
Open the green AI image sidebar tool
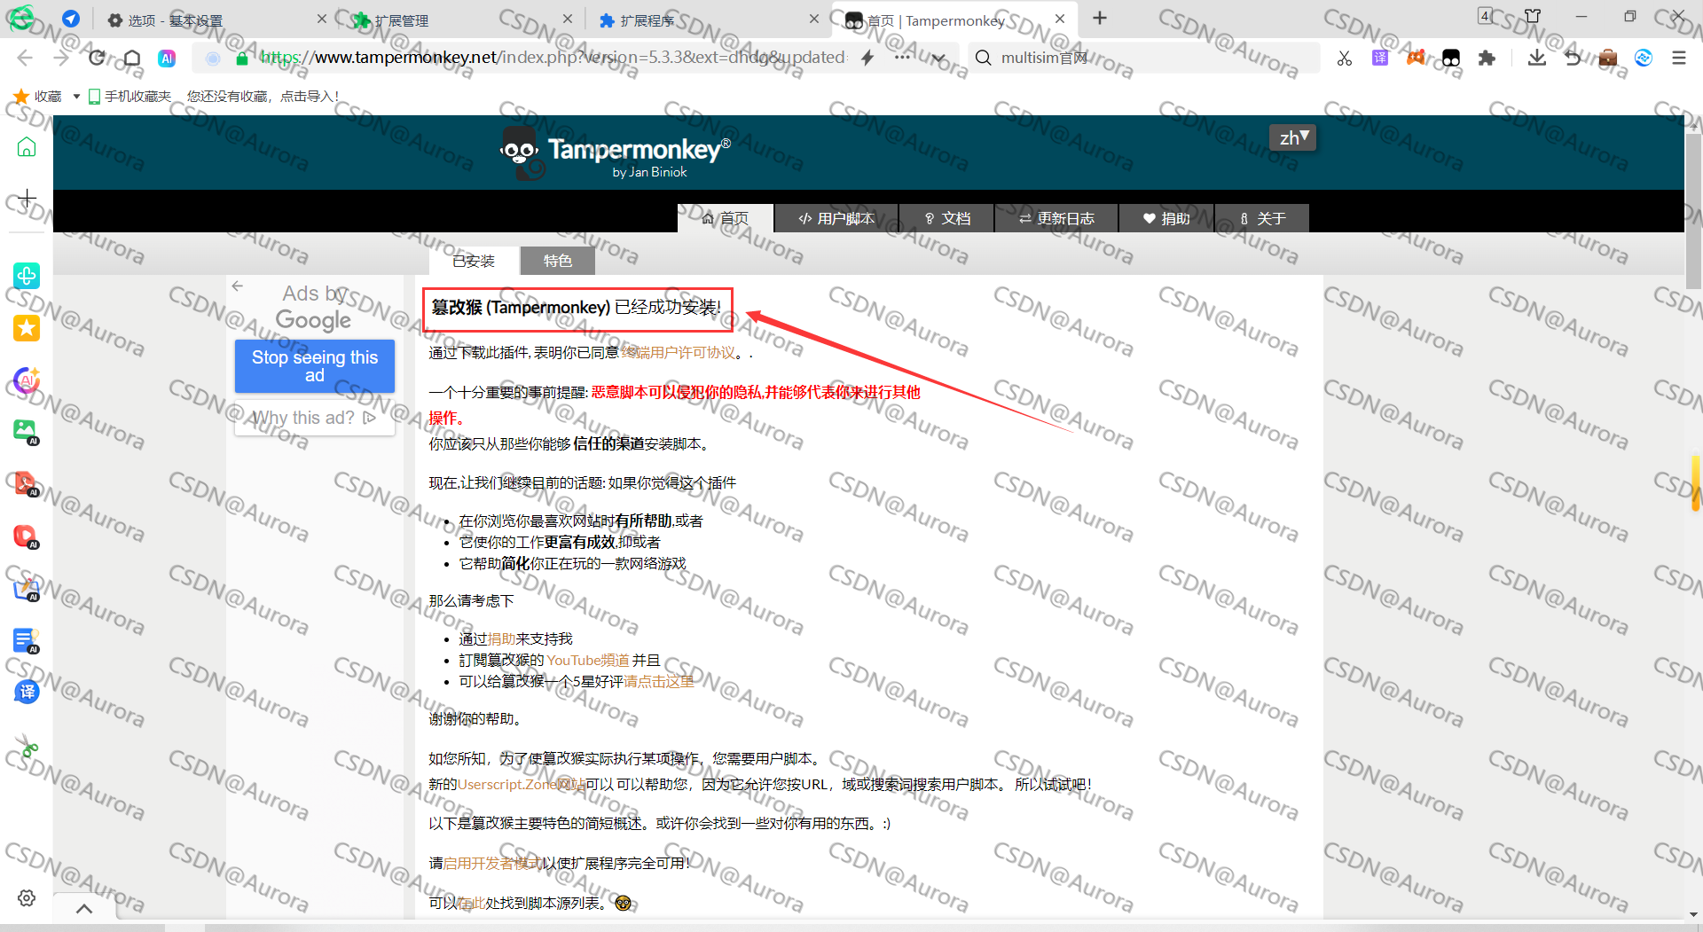click(27, 432)
